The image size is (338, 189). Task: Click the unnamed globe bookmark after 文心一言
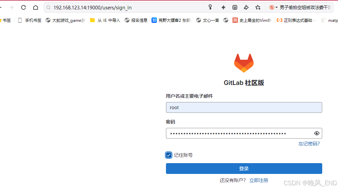click(x=226, y=20)
